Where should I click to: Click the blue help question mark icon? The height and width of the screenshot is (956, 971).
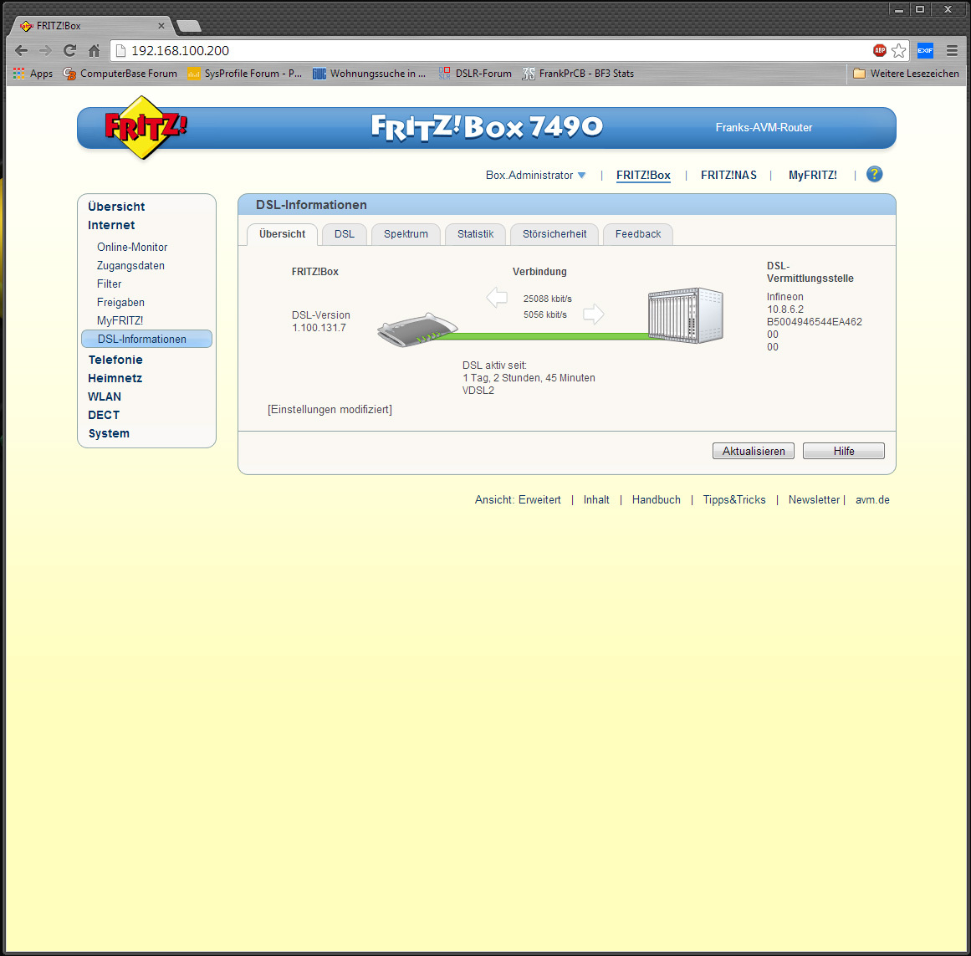point(874,175)
